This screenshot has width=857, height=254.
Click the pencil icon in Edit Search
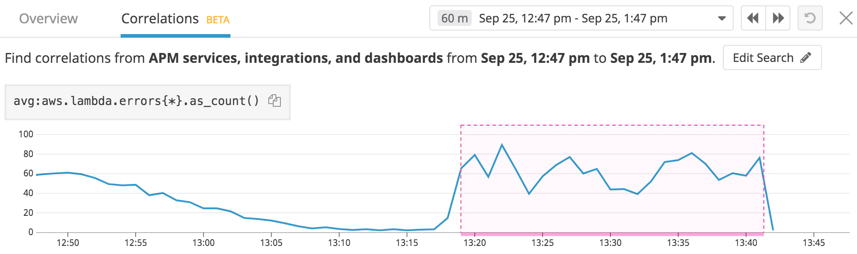pyautogui.click(x=806, y=57)
